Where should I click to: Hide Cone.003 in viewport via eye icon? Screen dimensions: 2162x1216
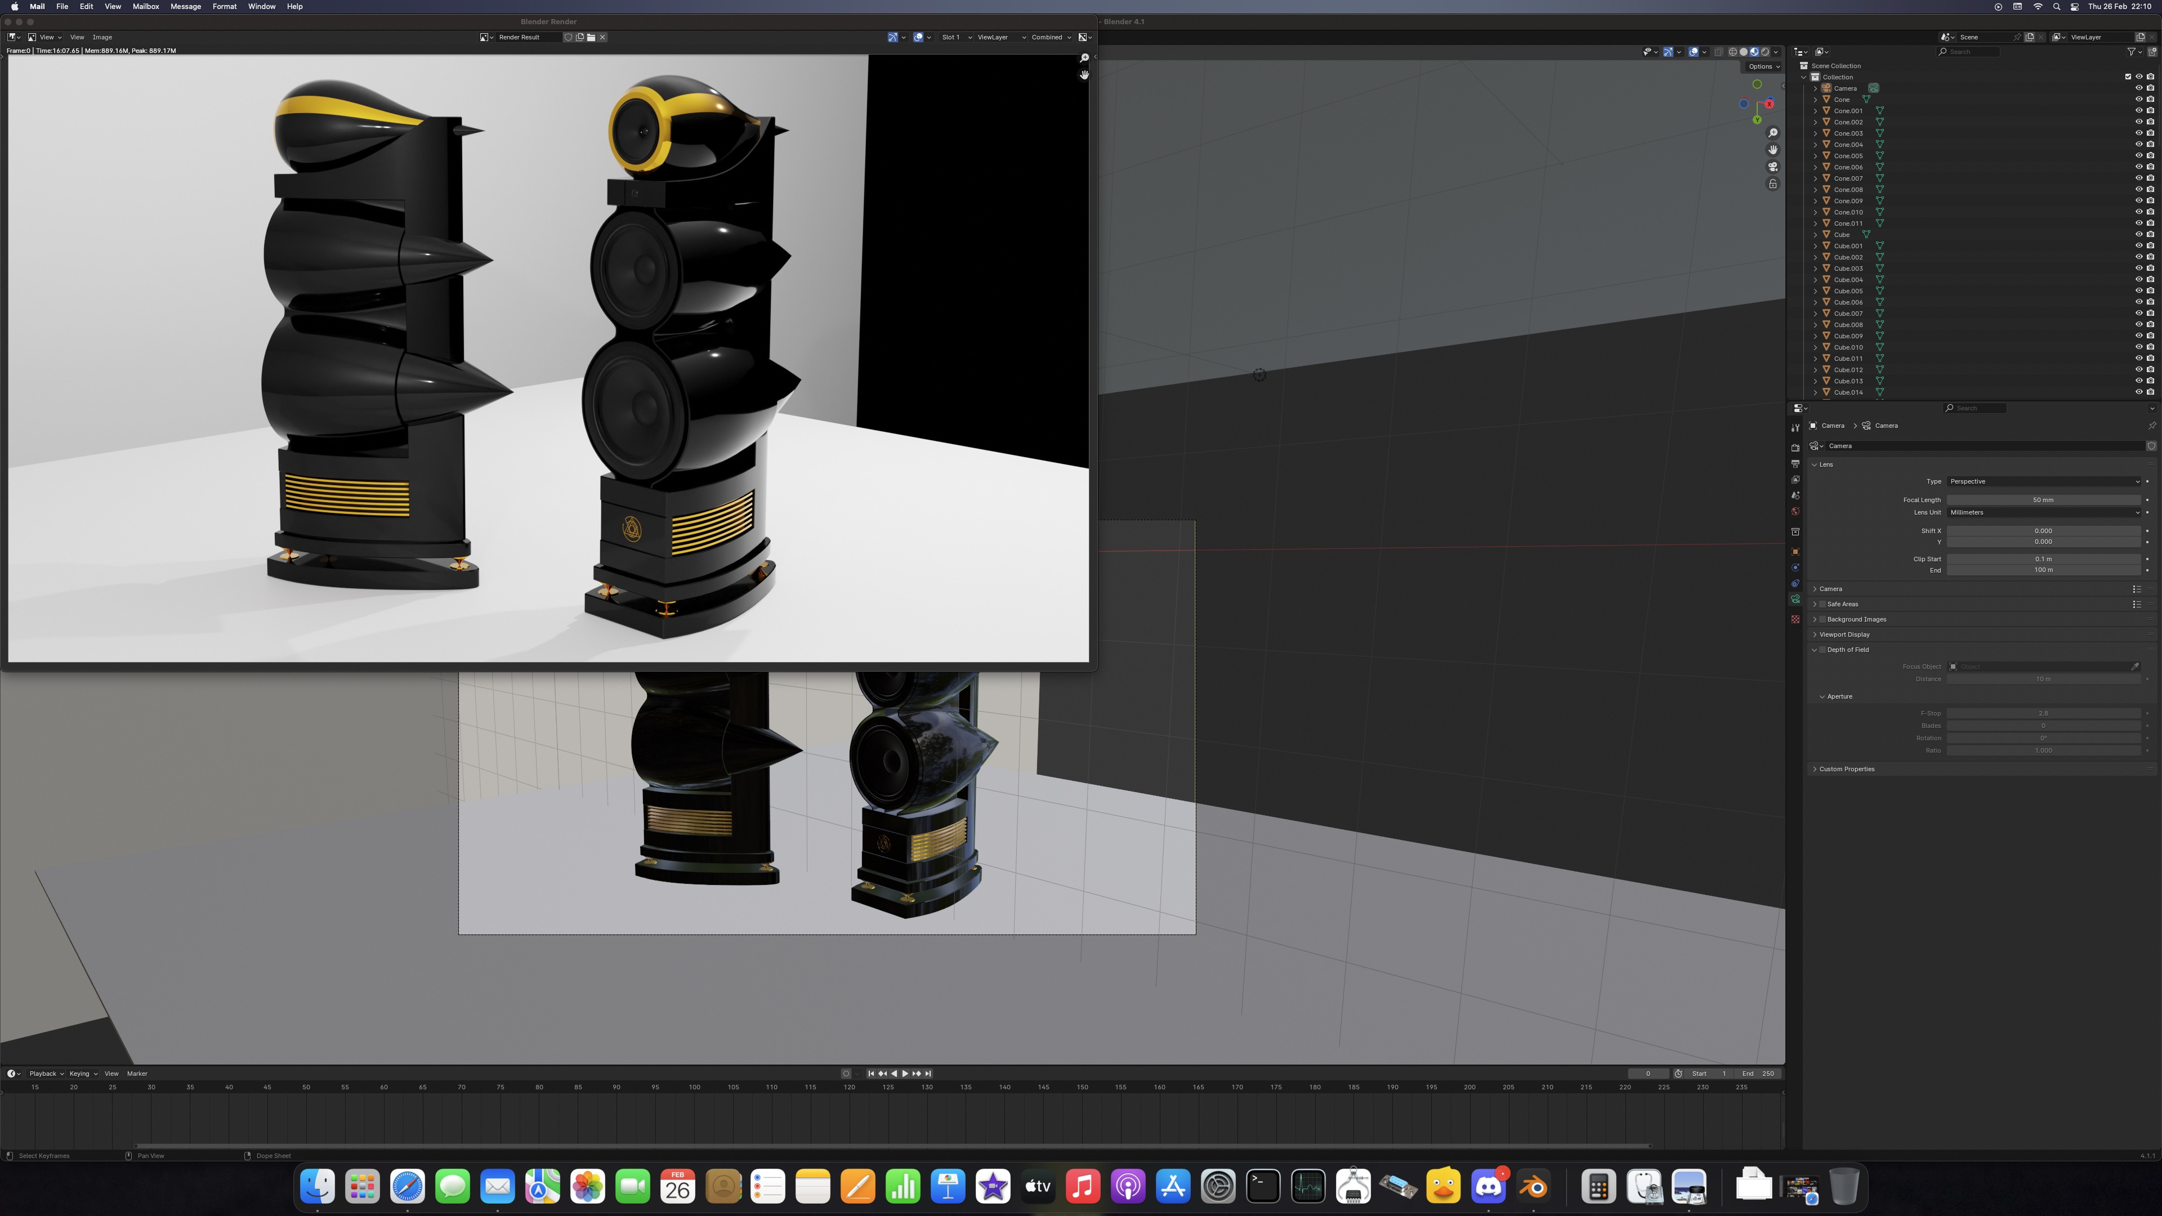[x=2138, y=133]
